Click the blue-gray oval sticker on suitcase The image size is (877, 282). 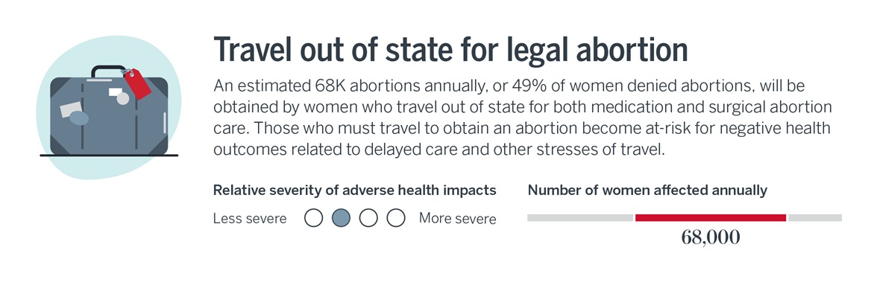[79, 118]
